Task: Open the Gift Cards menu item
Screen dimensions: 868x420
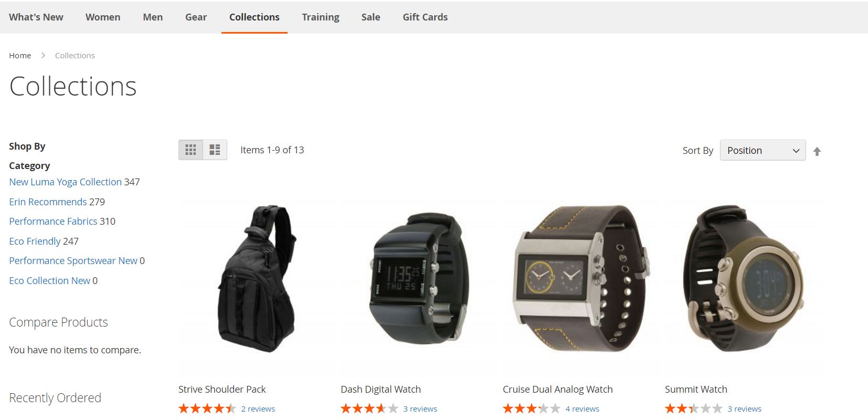Action: pos(425,17)
